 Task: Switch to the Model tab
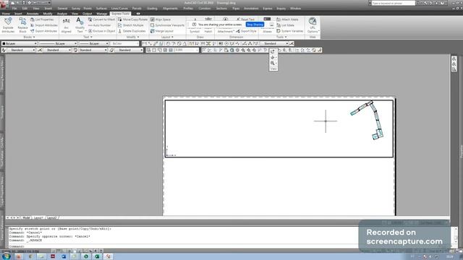click(26, 218)
